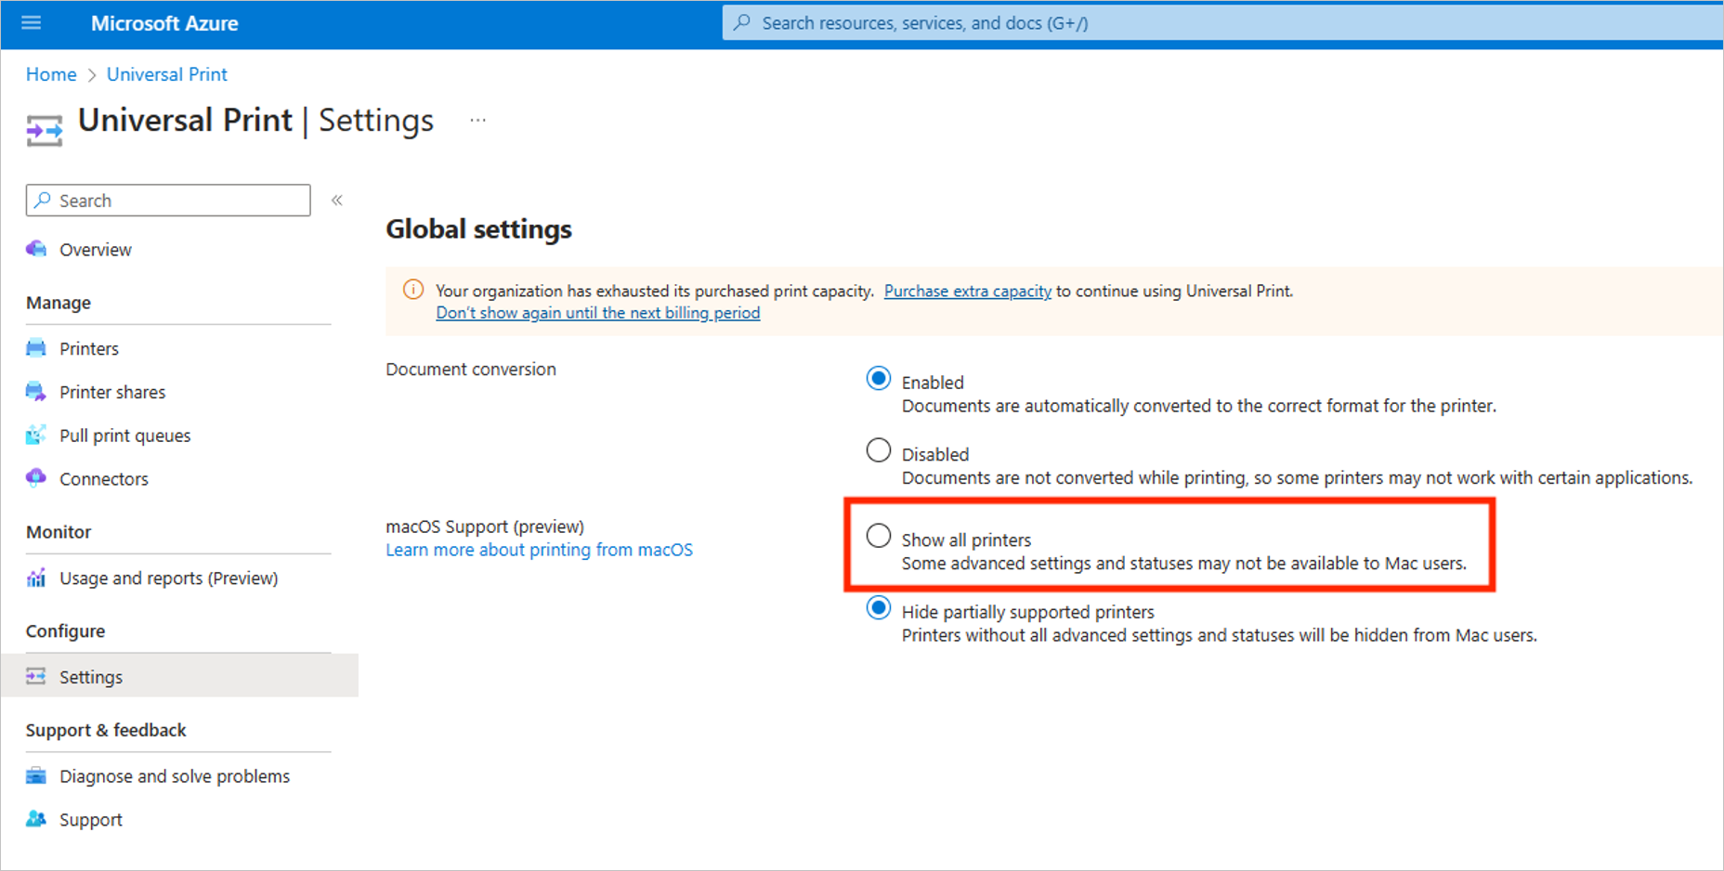Click the Usage and reports chart icon
This screenshot has height=871, width=1724.
[x=36, y=578]
